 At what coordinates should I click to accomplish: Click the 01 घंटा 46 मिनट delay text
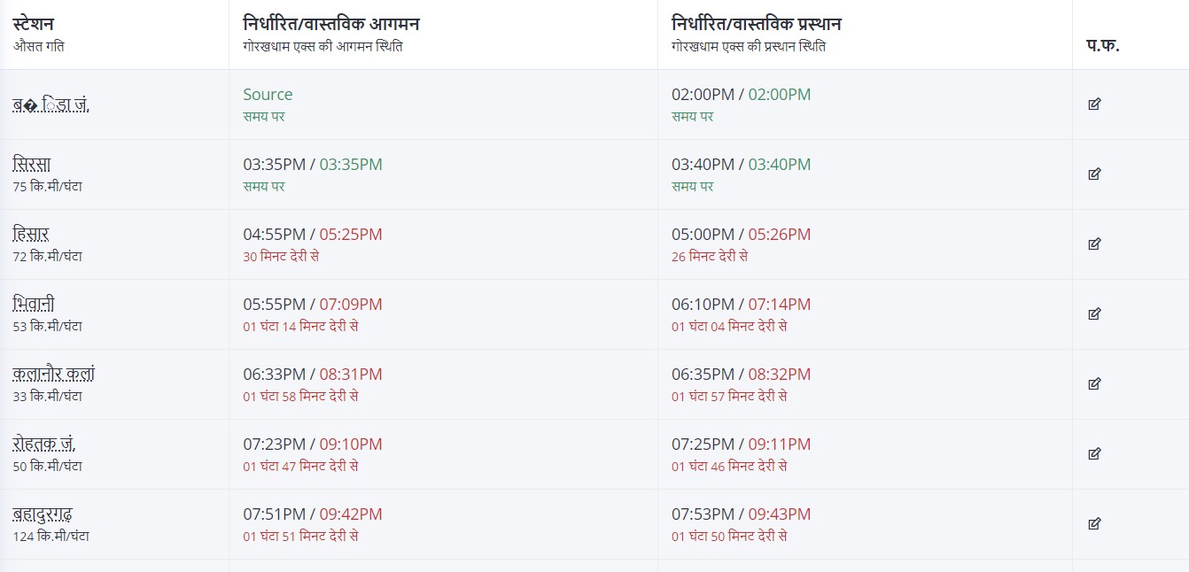(x=729, y=467)
